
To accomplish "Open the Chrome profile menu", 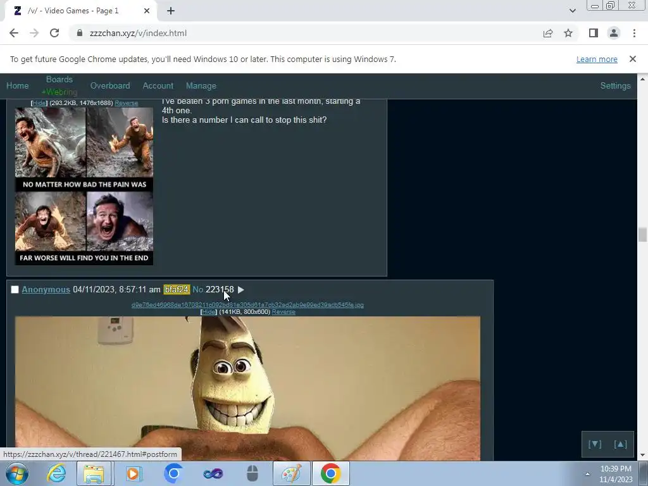I will (x=614, y=33).
